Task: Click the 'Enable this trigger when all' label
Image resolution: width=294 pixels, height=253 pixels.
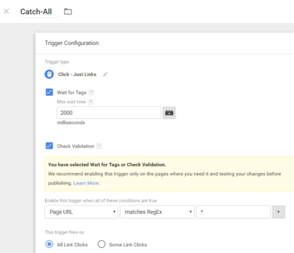Action: pos(101,201)
